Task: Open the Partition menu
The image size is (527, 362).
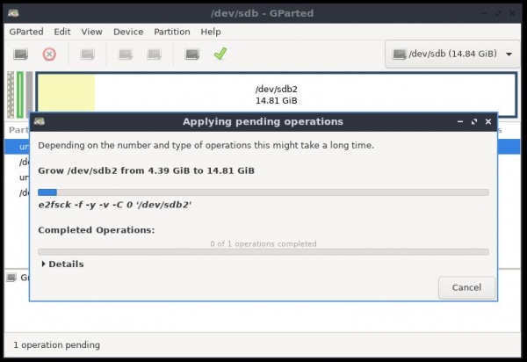Action: pos(172,32)
